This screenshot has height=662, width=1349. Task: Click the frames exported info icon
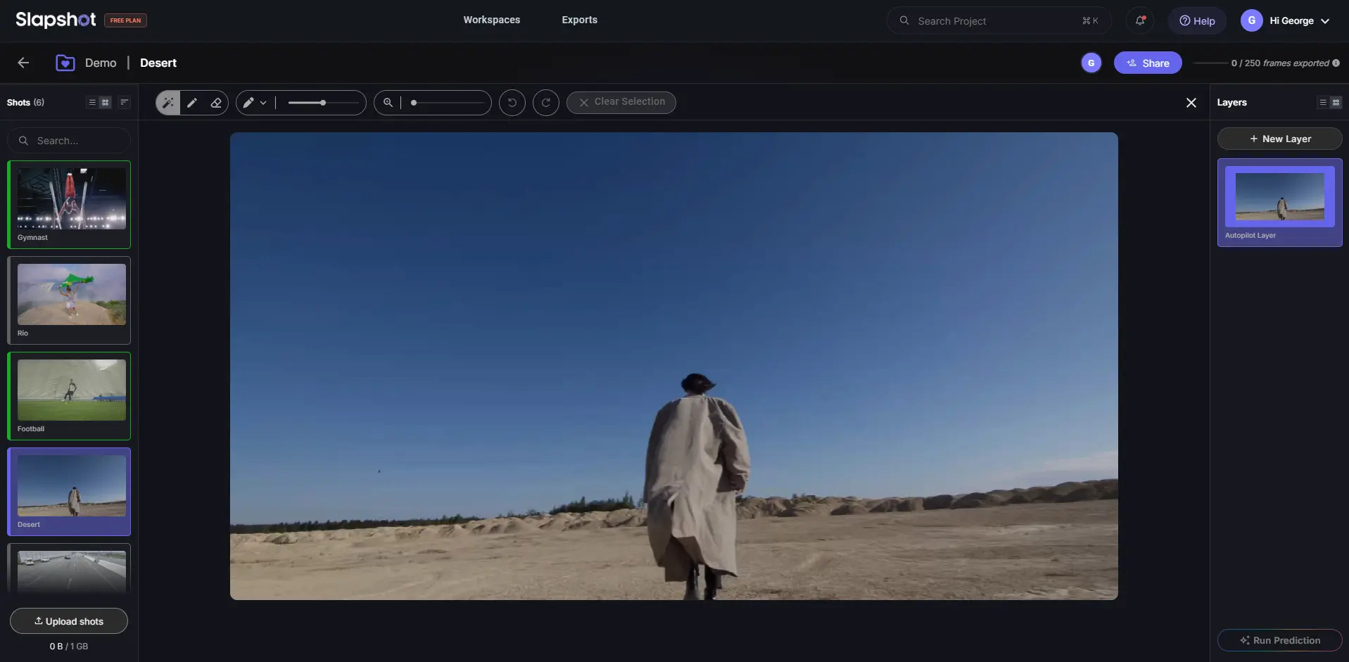click(x=1336, y=63)
